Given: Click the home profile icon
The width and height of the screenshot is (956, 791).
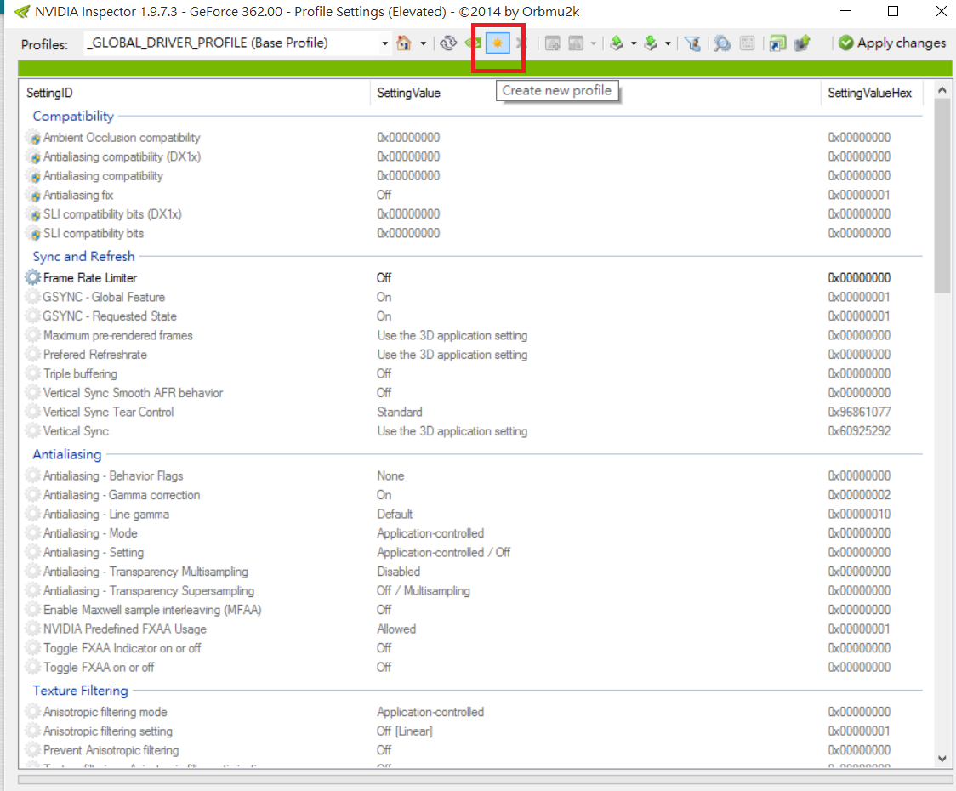Looking at the screenshot, I should [x=404, y=43].
